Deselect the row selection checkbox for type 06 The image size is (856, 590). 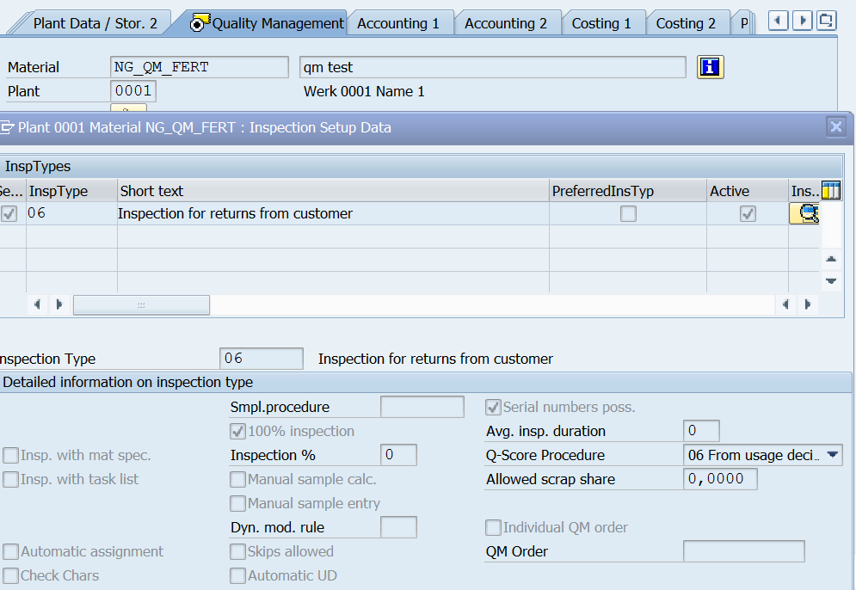pos(9,212)
